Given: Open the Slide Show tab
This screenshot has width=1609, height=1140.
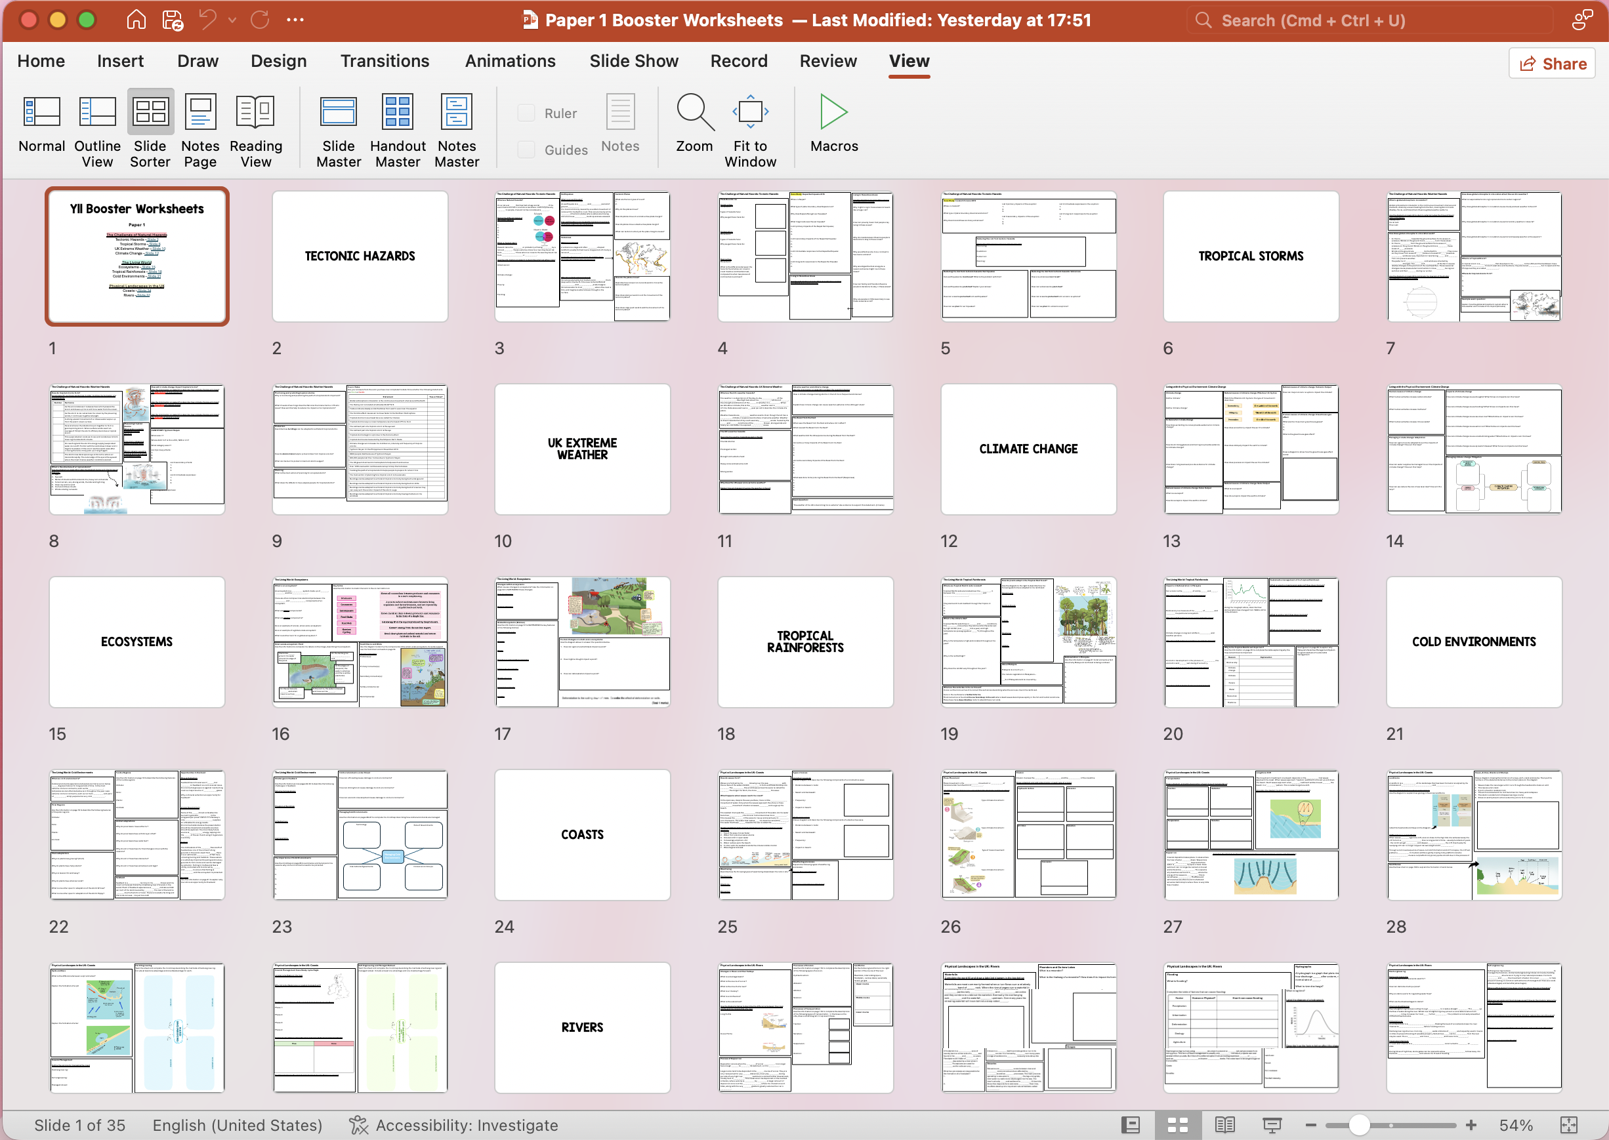Looking at the screenshot, I should (x=633, y=61).
